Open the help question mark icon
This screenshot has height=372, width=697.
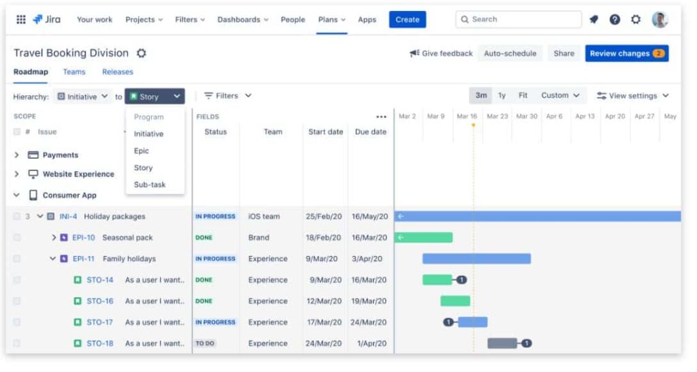(615, 19)
